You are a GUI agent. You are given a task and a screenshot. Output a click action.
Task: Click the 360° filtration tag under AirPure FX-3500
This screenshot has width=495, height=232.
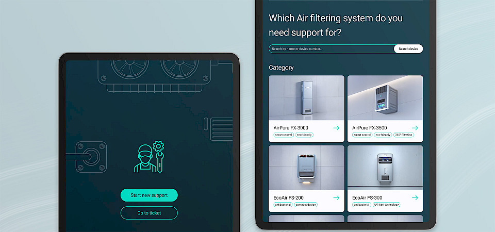(403, 135)
